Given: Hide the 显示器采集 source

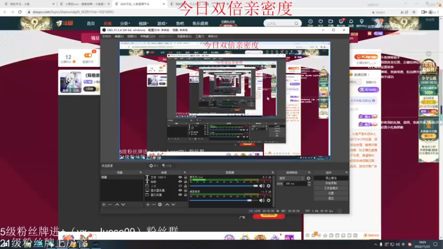Looking at the screenshot, I should coord(180,190).
